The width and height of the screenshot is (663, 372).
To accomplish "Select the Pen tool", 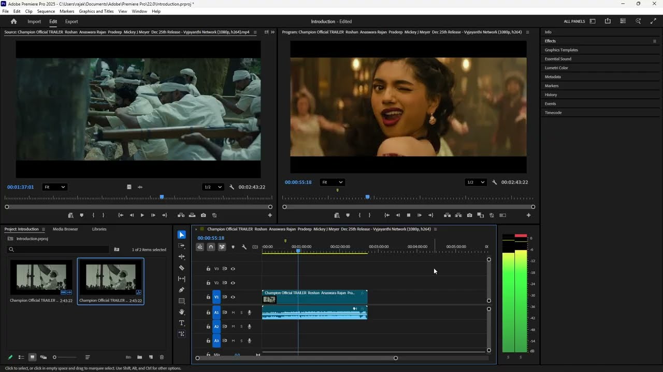I will [182, 290].
